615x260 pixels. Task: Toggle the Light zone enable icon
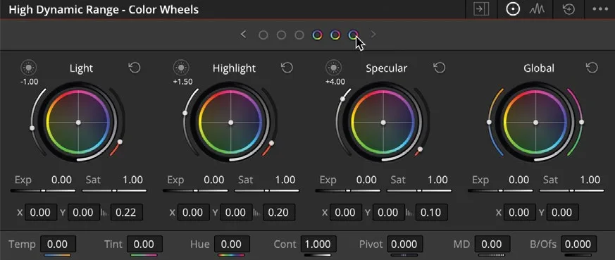point(28,68)
